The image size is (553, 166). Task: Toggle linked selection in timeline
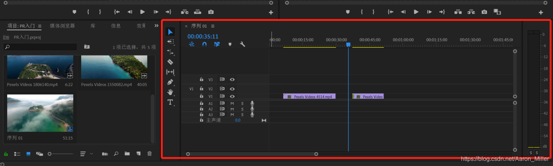217,44
